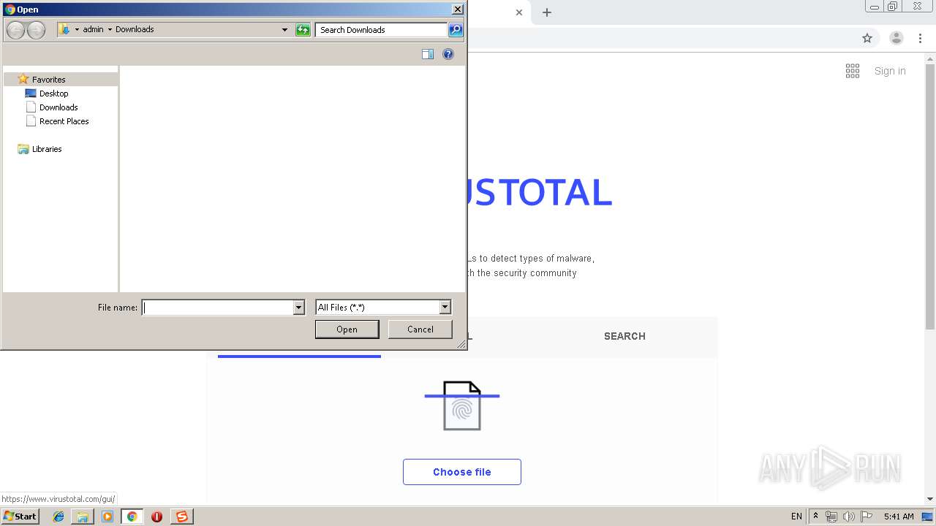Viewport: 936px width, 526px height.
Task: Click the Show desktop tray button
Action: pos(928,517)
